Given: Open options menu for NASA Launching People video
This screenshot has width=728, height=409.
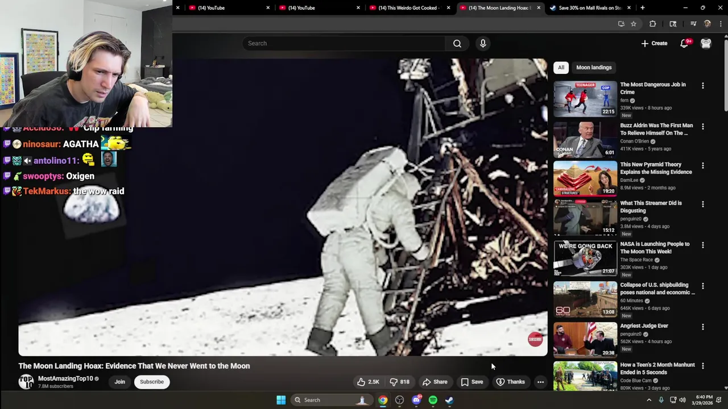Looking at the screenshot, I should (702, 245).
